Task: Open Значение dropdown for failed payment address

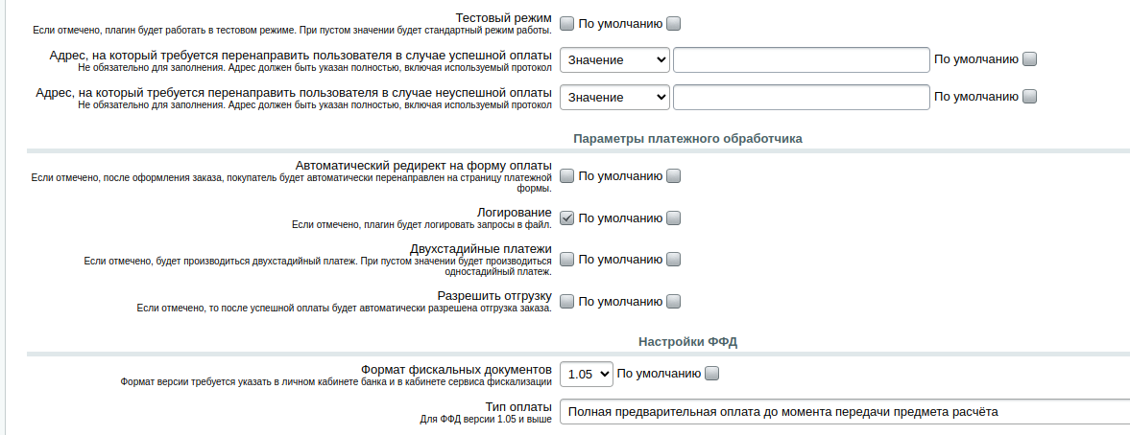Action: (x=614, y=97)
